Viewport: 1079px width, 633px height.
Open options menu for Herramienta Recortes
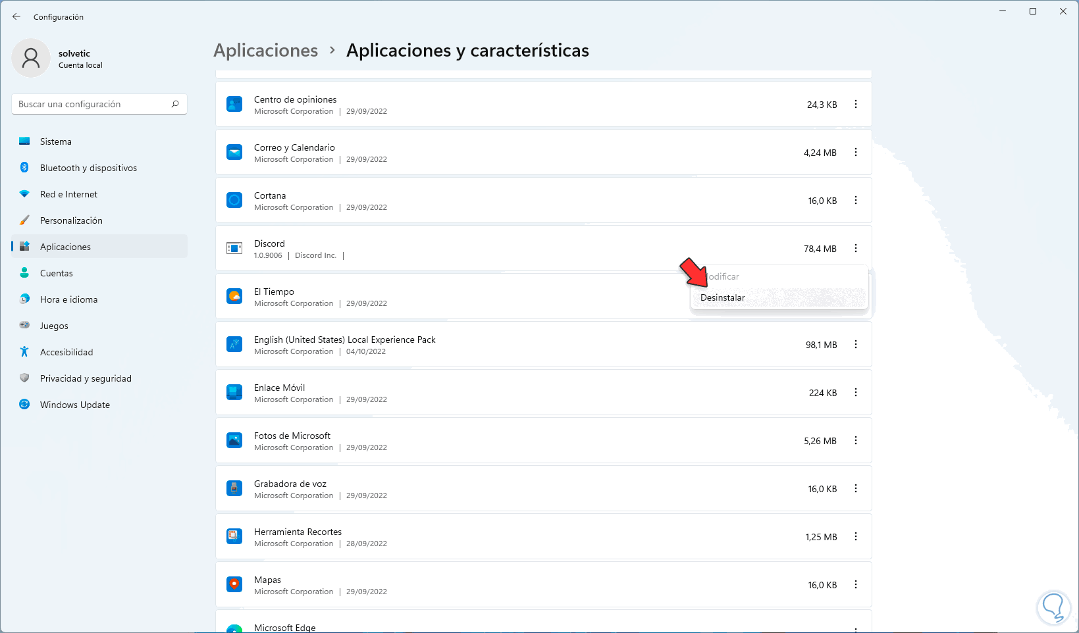click(x=856, y=536)
